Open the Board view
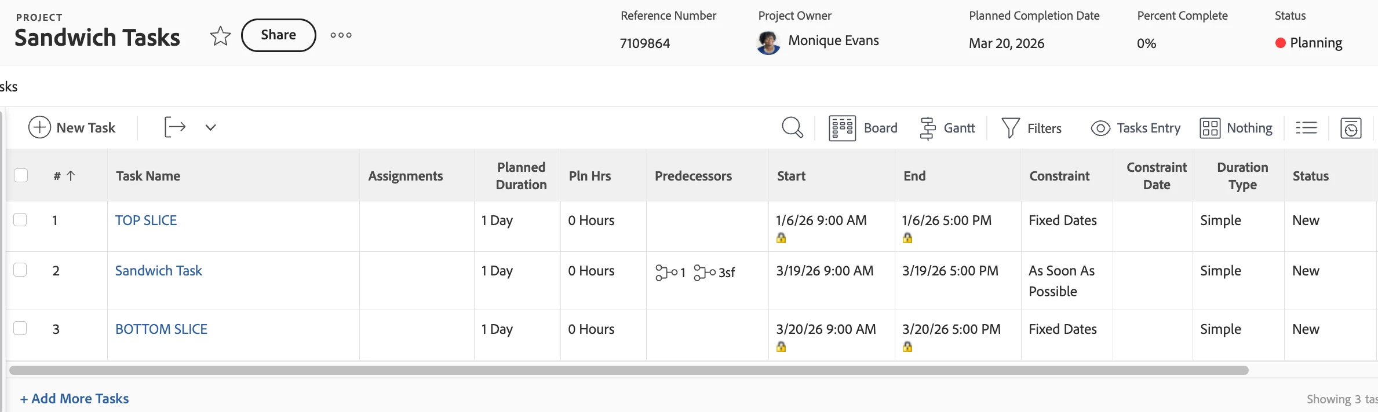Viewport: 1378px width, 412px height. tap(863, 128)
